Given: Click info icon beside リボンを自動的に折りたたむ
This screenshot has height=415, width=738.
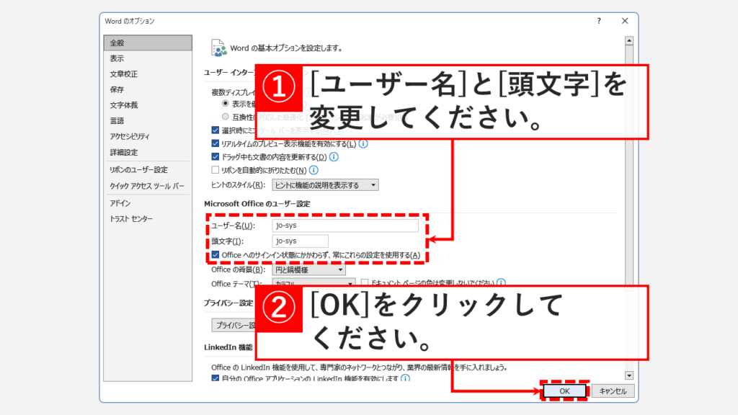Looking at the screenshot, I should (x=314, y=170).
